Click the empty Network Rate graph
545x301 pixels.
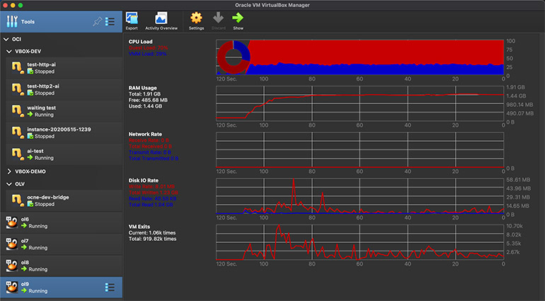[x=360, y=150]
